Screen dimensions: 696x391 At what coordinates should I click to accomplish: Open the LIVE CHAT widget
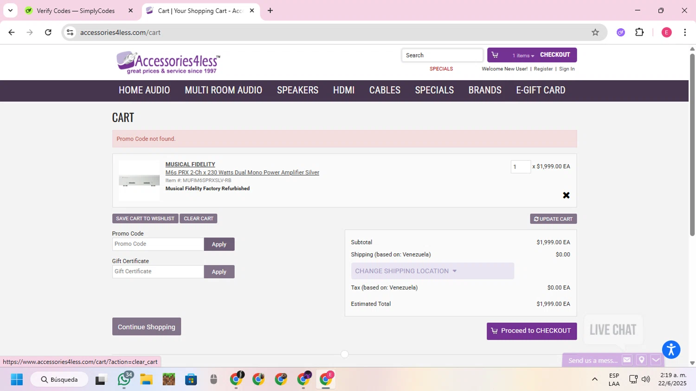tap(613, 330)
